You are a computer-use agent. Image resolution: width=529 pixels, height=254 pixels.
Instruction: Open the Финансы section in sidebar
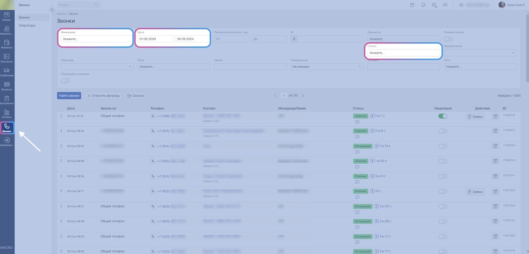pos(7,44)
